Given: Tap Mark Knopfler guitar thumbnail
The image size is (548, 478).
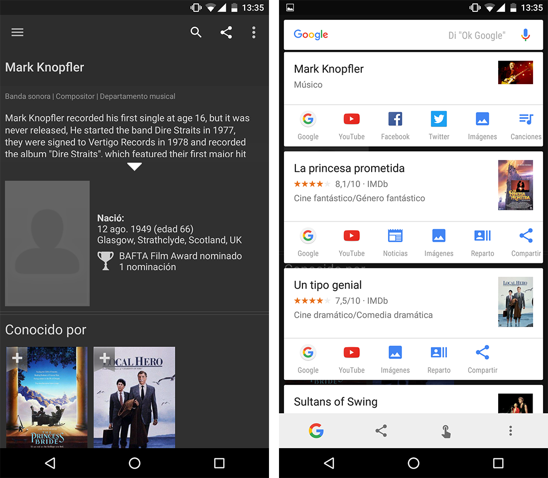Looking at the screenshot, I should coord(516,72).
